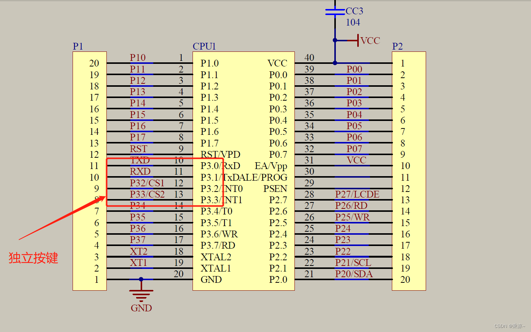Click the P3.4/T0 pin name
Viewport: 531px width, 332px height.
click(x=216, y=211)
